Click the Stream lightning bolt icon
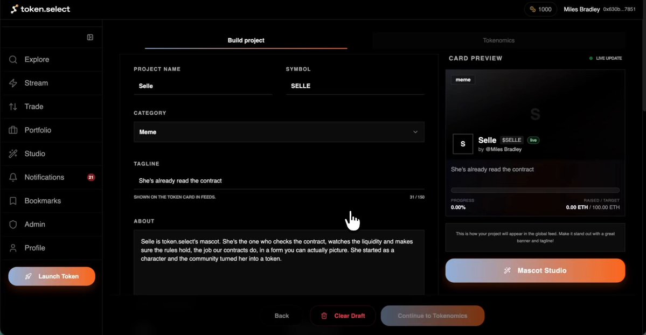Screen dimensions: 646x335 point(13,83)
